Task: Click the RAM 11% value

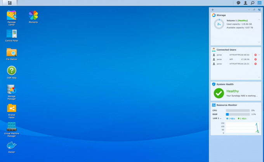Action: [254, 114]
